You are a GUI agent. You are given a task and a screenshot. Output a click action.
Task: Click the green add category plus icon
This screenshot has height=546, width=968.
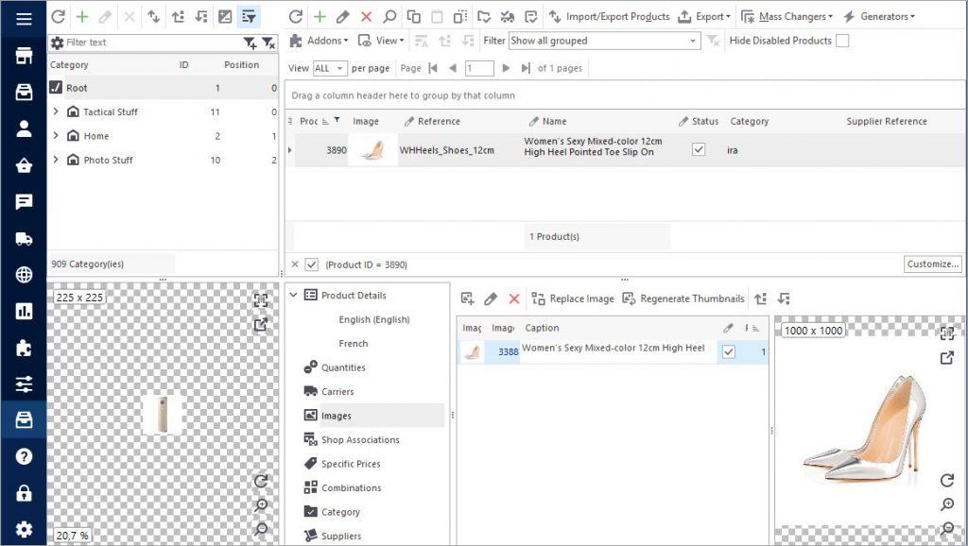pos(82,17)
